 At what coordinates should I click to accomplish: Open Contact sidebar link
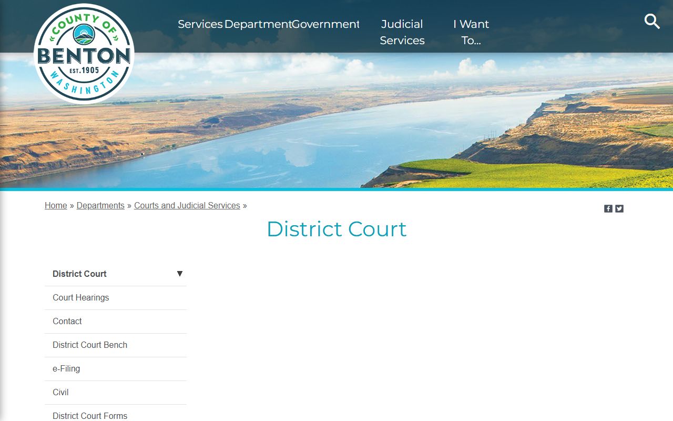coord(116,322)
